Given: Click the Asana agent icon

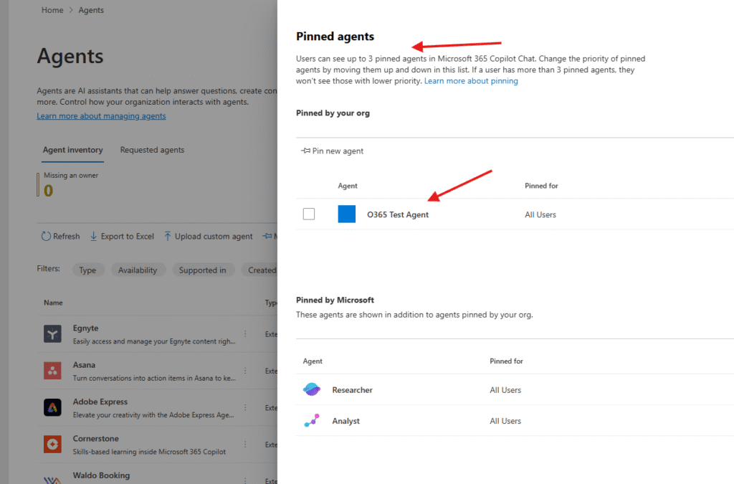Looking at the screenshot, I should click(52, 370).
